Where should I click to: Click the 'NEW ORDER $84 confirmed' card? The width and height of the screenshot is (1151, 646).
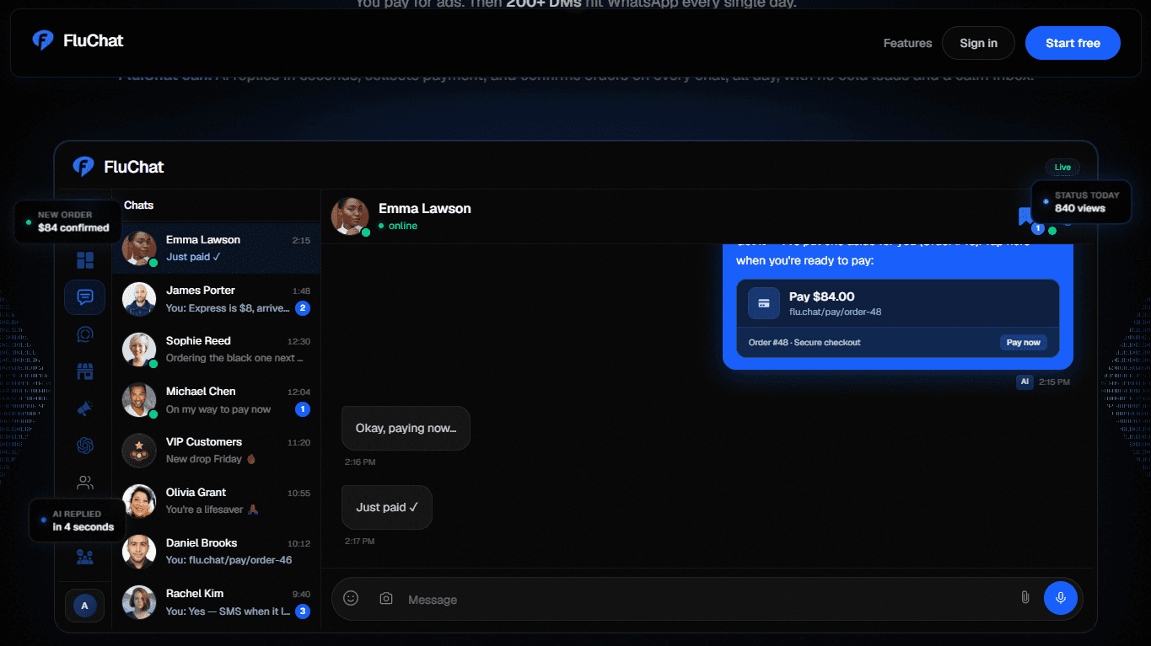pos(67,222)
